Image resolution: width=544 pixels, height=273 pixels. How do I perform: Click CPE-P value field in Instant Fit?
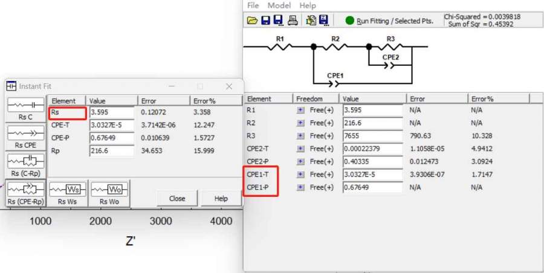tap(112, 138)
